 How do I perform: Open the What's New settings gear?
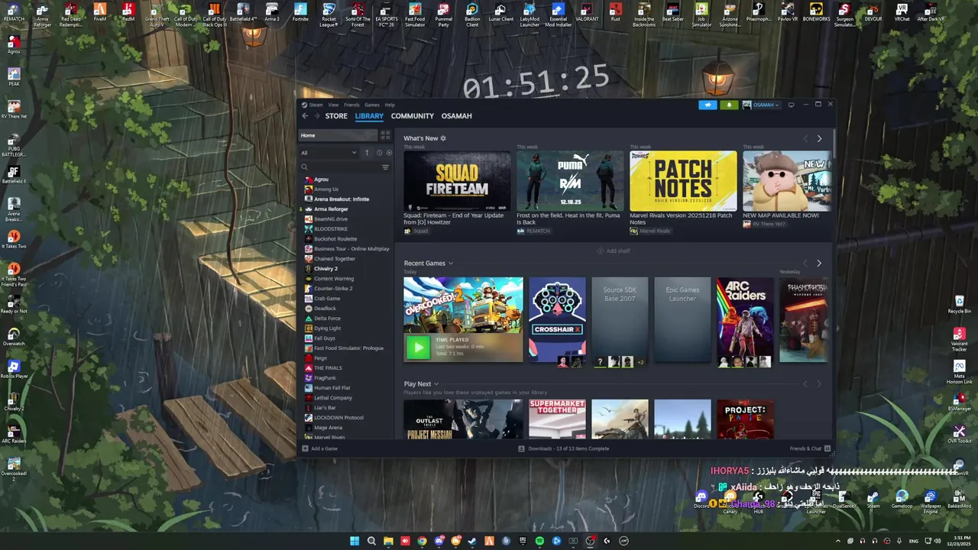(443, 138)
